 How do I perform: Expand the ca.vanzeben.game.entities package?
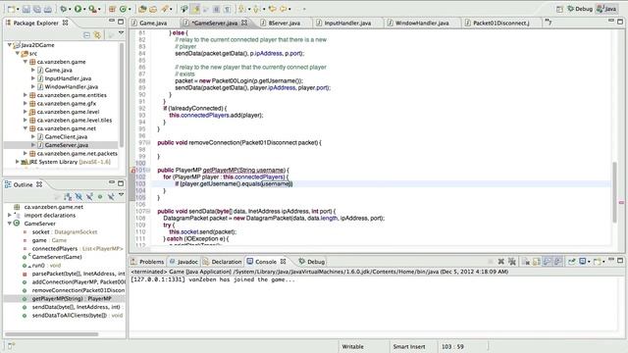[x=26, y=95]
